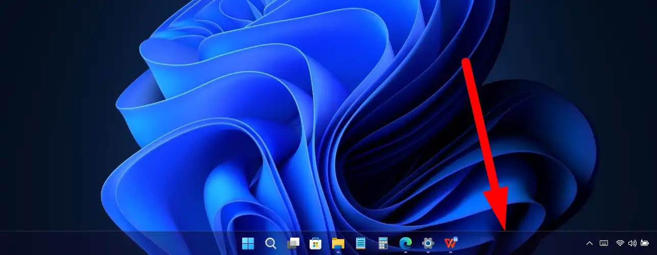657x255 pixels.
Task: Show hidden tray icons chevron
Action: 589,243
